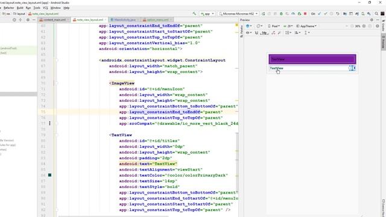Click the Make Project hammer icon
Screen dimensions: 386x217
tap(194, 14)
